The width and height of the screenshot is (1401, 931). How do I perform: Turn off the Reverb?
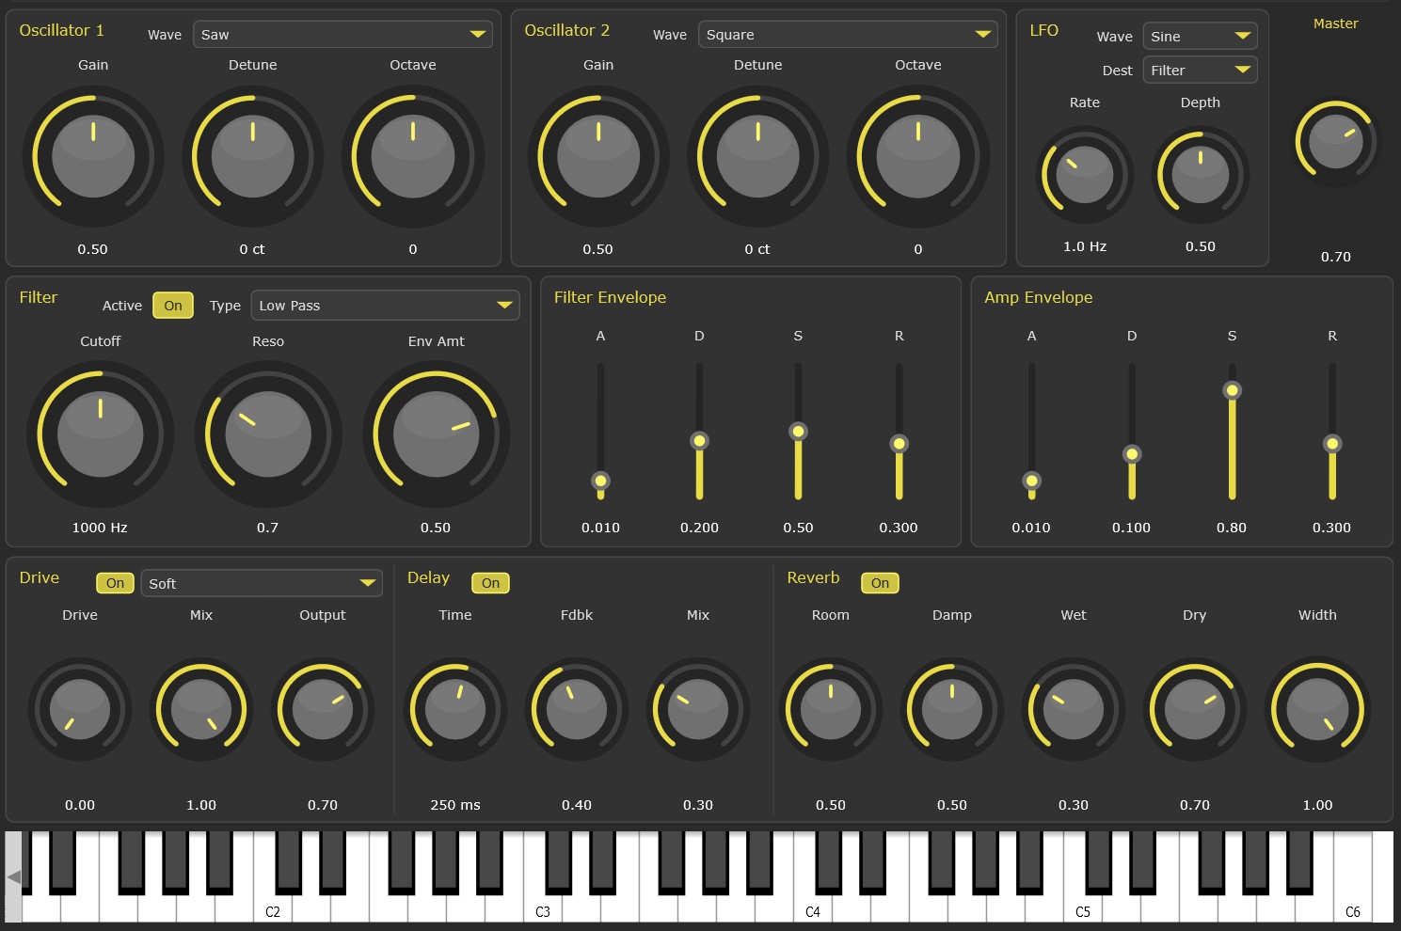pyautogui.click(x=880, y=582)
